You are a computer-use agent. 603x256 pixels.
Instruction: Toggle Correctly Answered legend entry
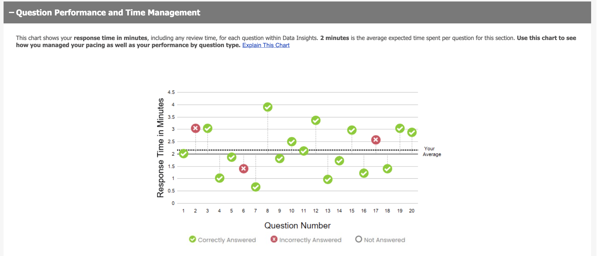(223, 240)
